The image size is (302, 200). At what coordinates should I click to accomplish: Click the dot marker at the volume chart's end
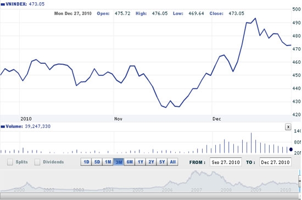pyautogui.click(x=291, y=149)
